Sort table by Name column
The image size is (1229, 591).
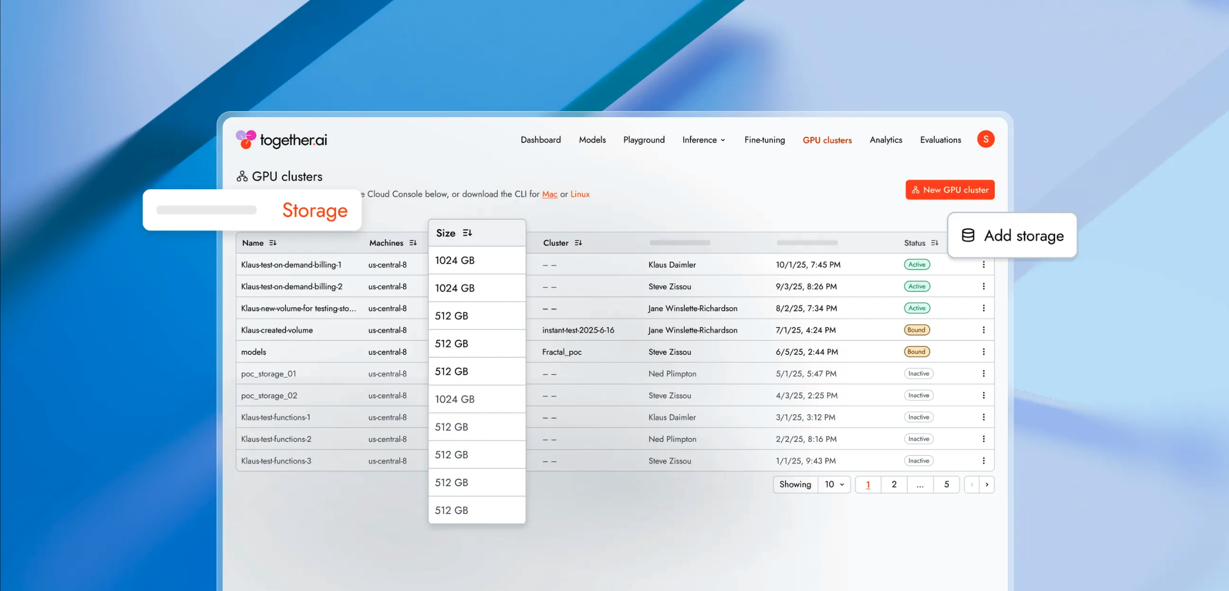(273, 243)
